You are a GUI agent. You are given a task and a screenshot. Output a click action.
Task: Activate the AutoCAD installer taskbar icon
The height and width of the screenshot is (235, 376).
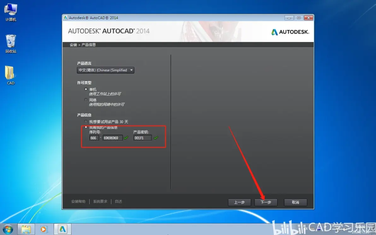coord(62,230)
